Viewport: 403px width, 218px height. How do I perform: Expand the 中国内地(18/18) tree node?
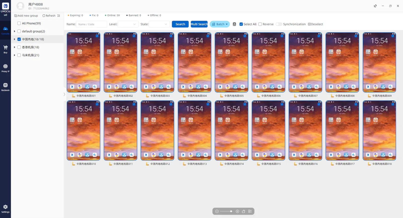tap(14, 39)
